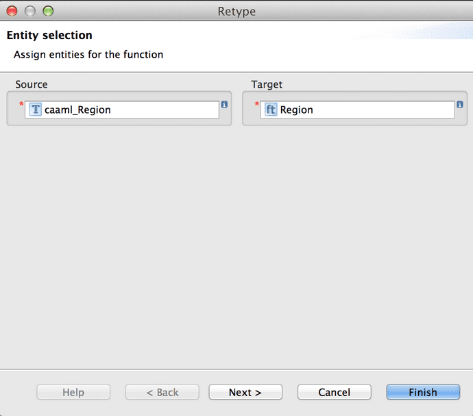Viewport: 473px width, 416px height.
Task: Click the T type icon in Source field
Action: [x=35, y=110]
